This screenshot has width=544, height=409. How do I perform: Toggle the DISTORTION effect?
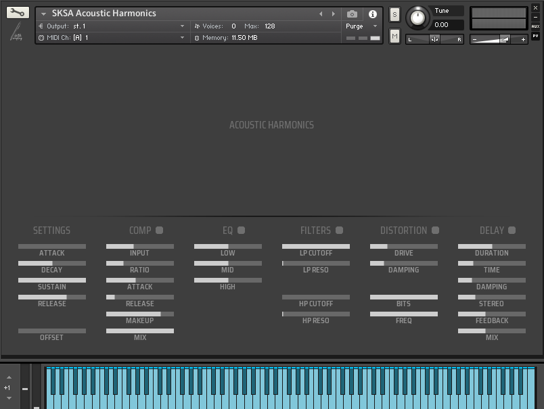point(435,231)
